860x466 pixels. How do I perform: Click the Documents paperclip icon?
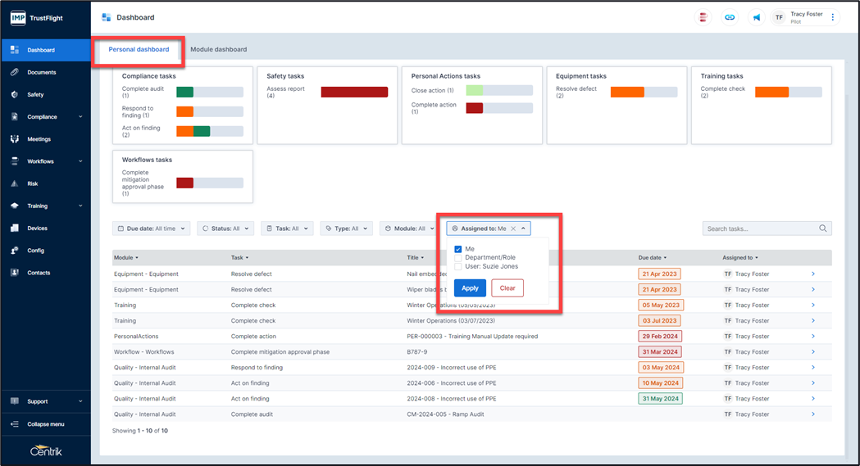pyautogui.click(x=15, y=72)
